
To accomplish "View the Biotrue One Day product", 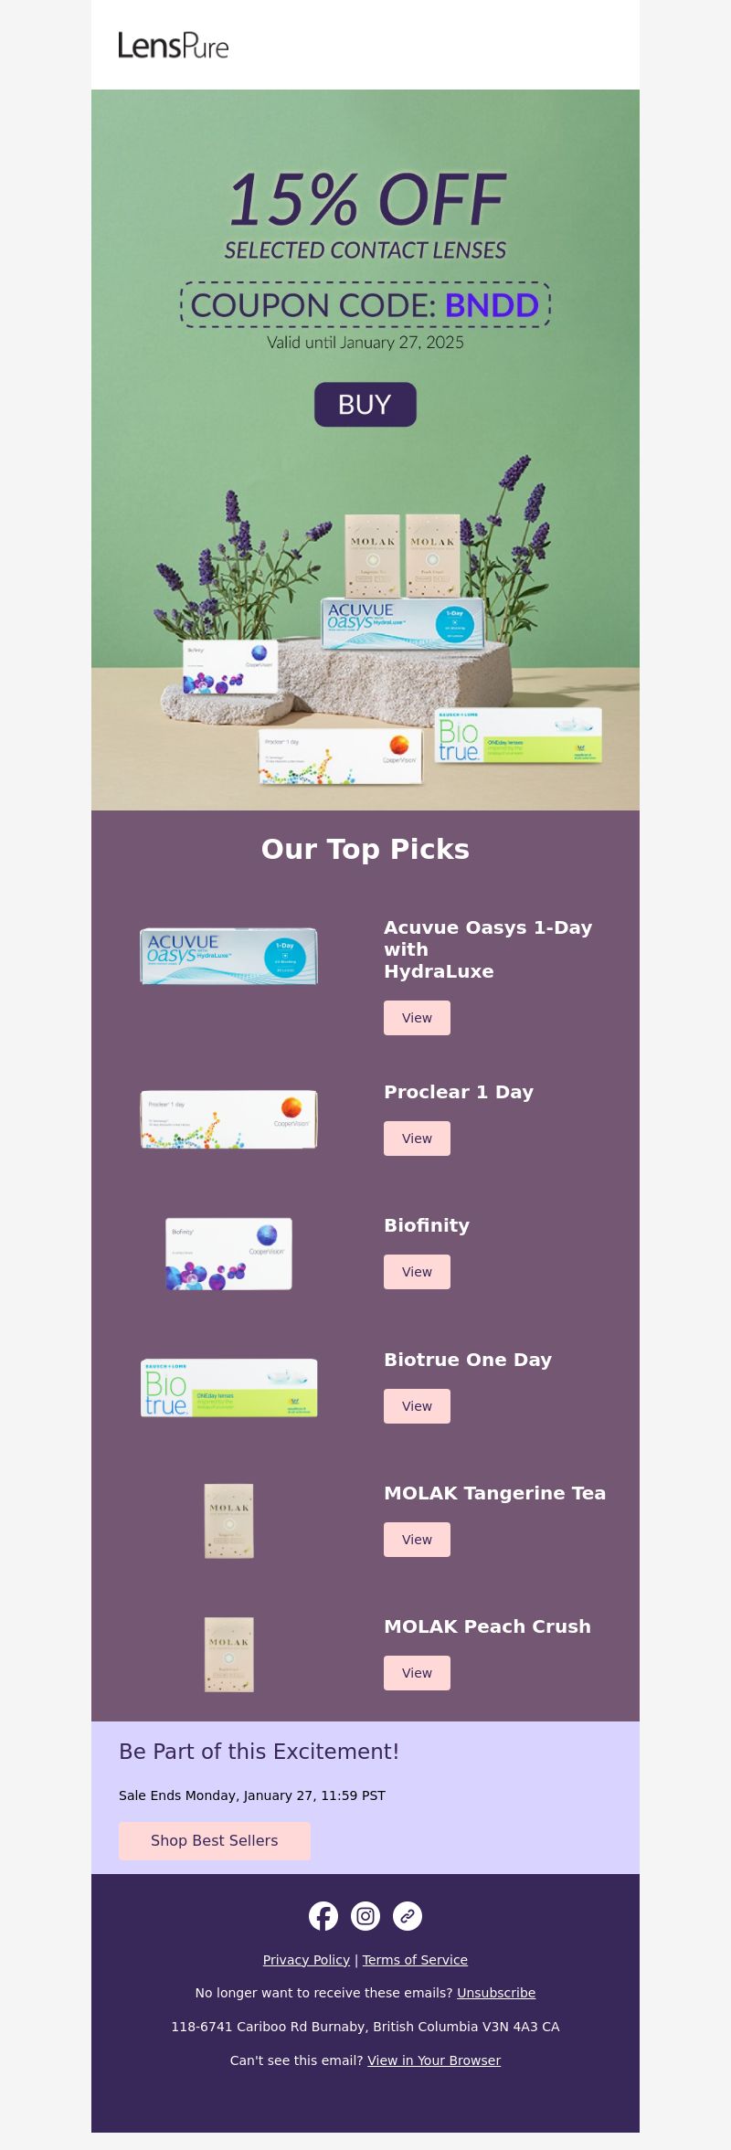I will tap(417, 1406).
